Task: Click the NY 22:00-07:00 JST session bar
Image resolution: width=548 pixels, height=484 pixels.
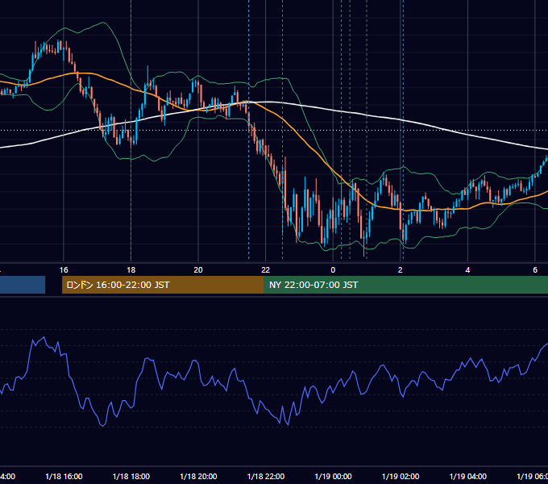Action: [x=405, y=285]
